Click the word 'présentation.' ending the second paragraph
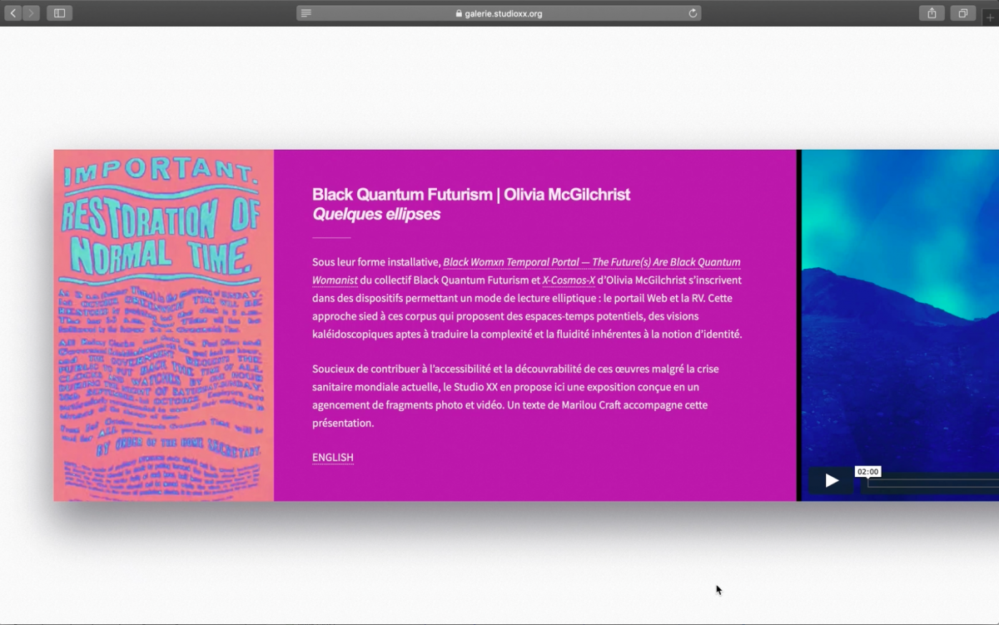The width and height of the screenshot is (999, 625). 343,424
